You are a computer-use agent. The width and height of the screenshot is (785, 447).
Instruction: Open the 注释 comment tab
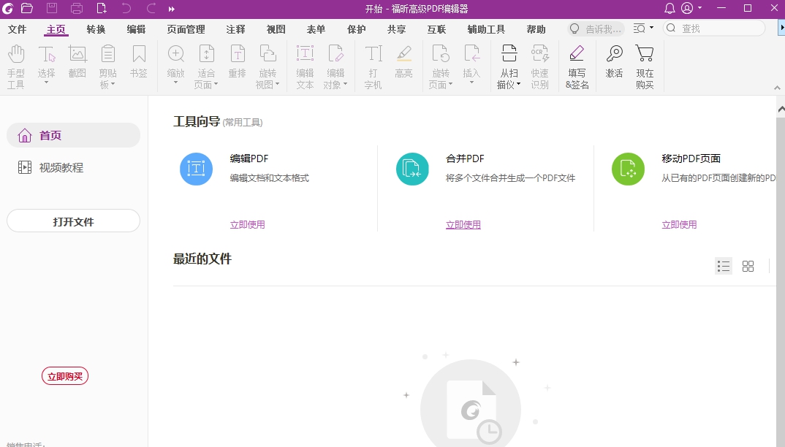click(x=235, y=29)
